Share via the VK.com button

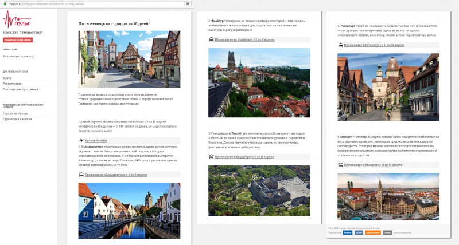[x=359, y=232]
